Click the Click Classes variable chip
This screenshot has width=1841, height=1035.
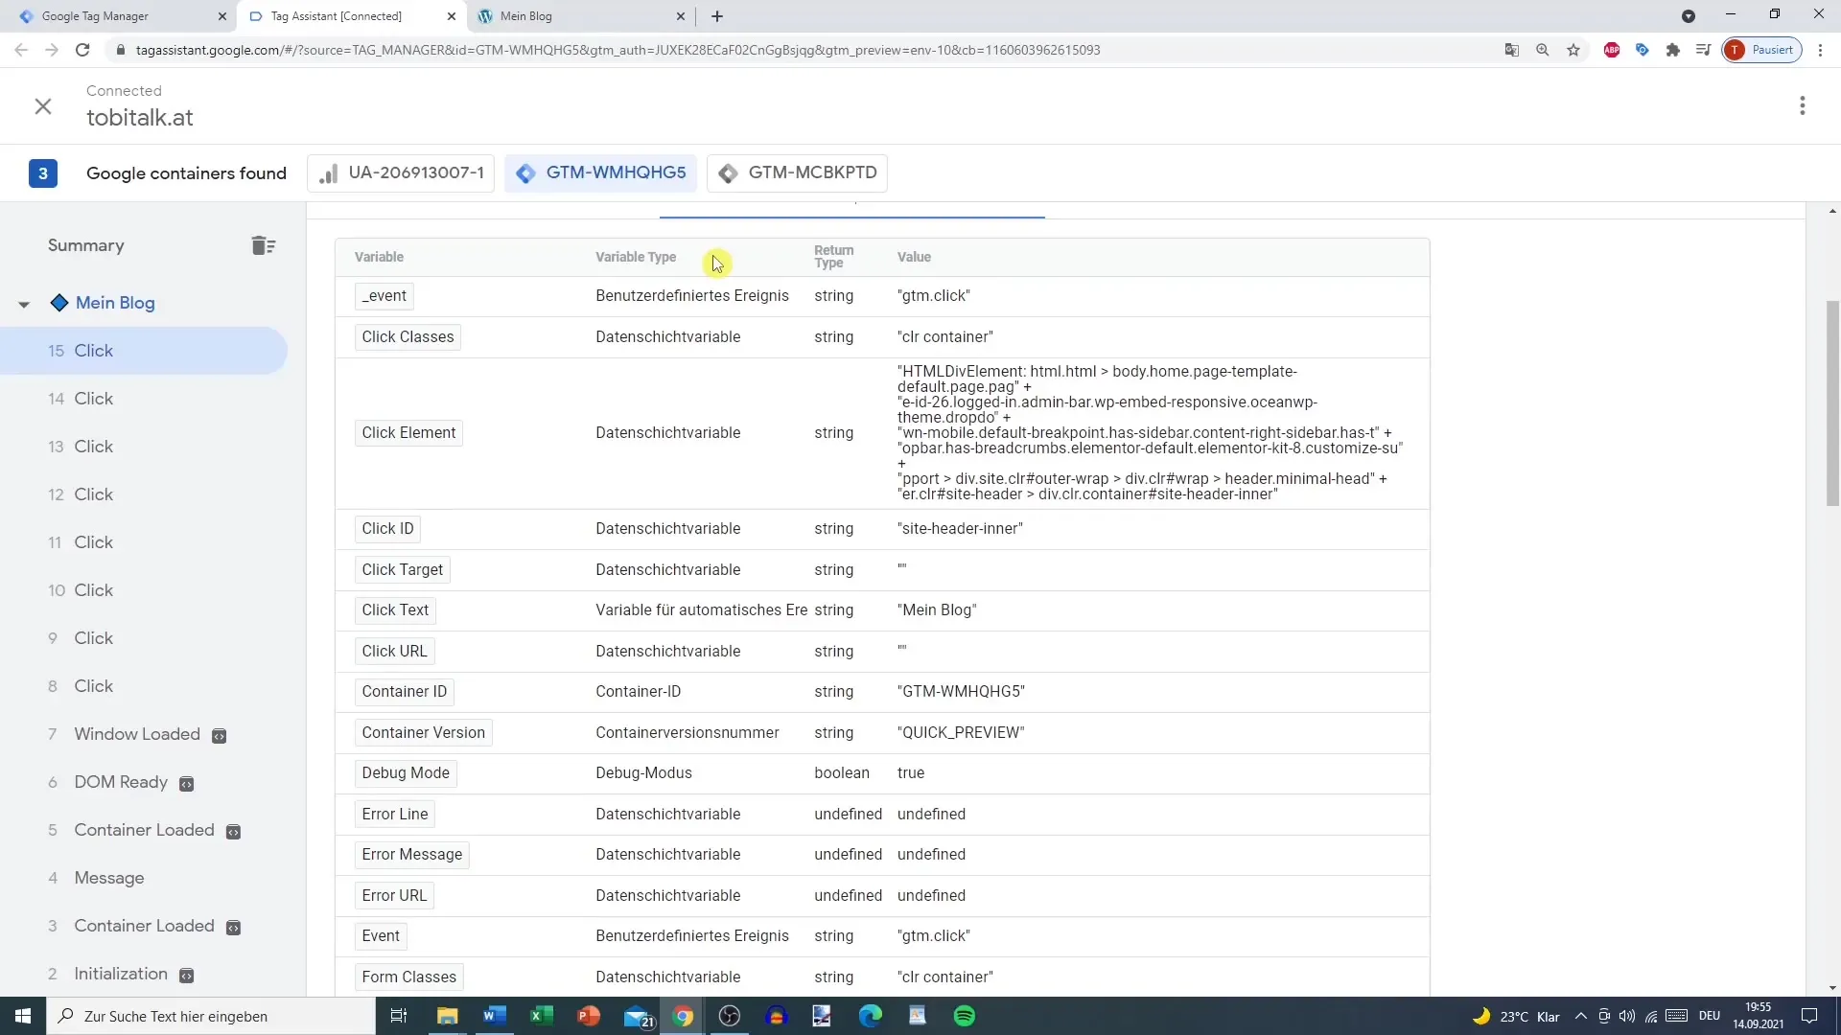tap(408, 337)
